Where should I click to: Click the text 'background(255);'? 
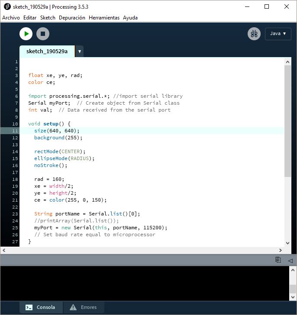point(58,138)
